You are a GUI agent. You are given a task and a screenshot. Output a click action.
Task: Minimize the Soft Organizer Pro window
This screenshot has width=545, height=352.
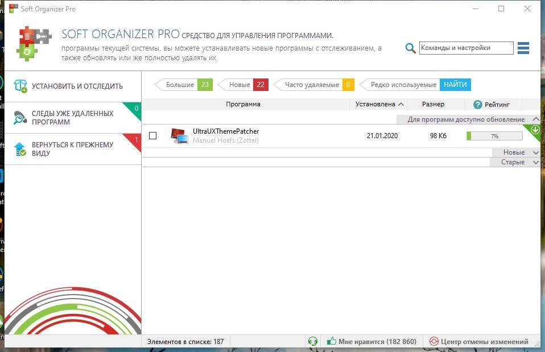476,9
